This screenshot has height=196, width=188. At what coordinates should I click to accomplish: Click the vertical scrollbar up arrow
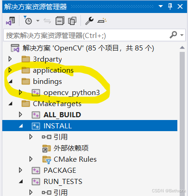coord(182,48)
